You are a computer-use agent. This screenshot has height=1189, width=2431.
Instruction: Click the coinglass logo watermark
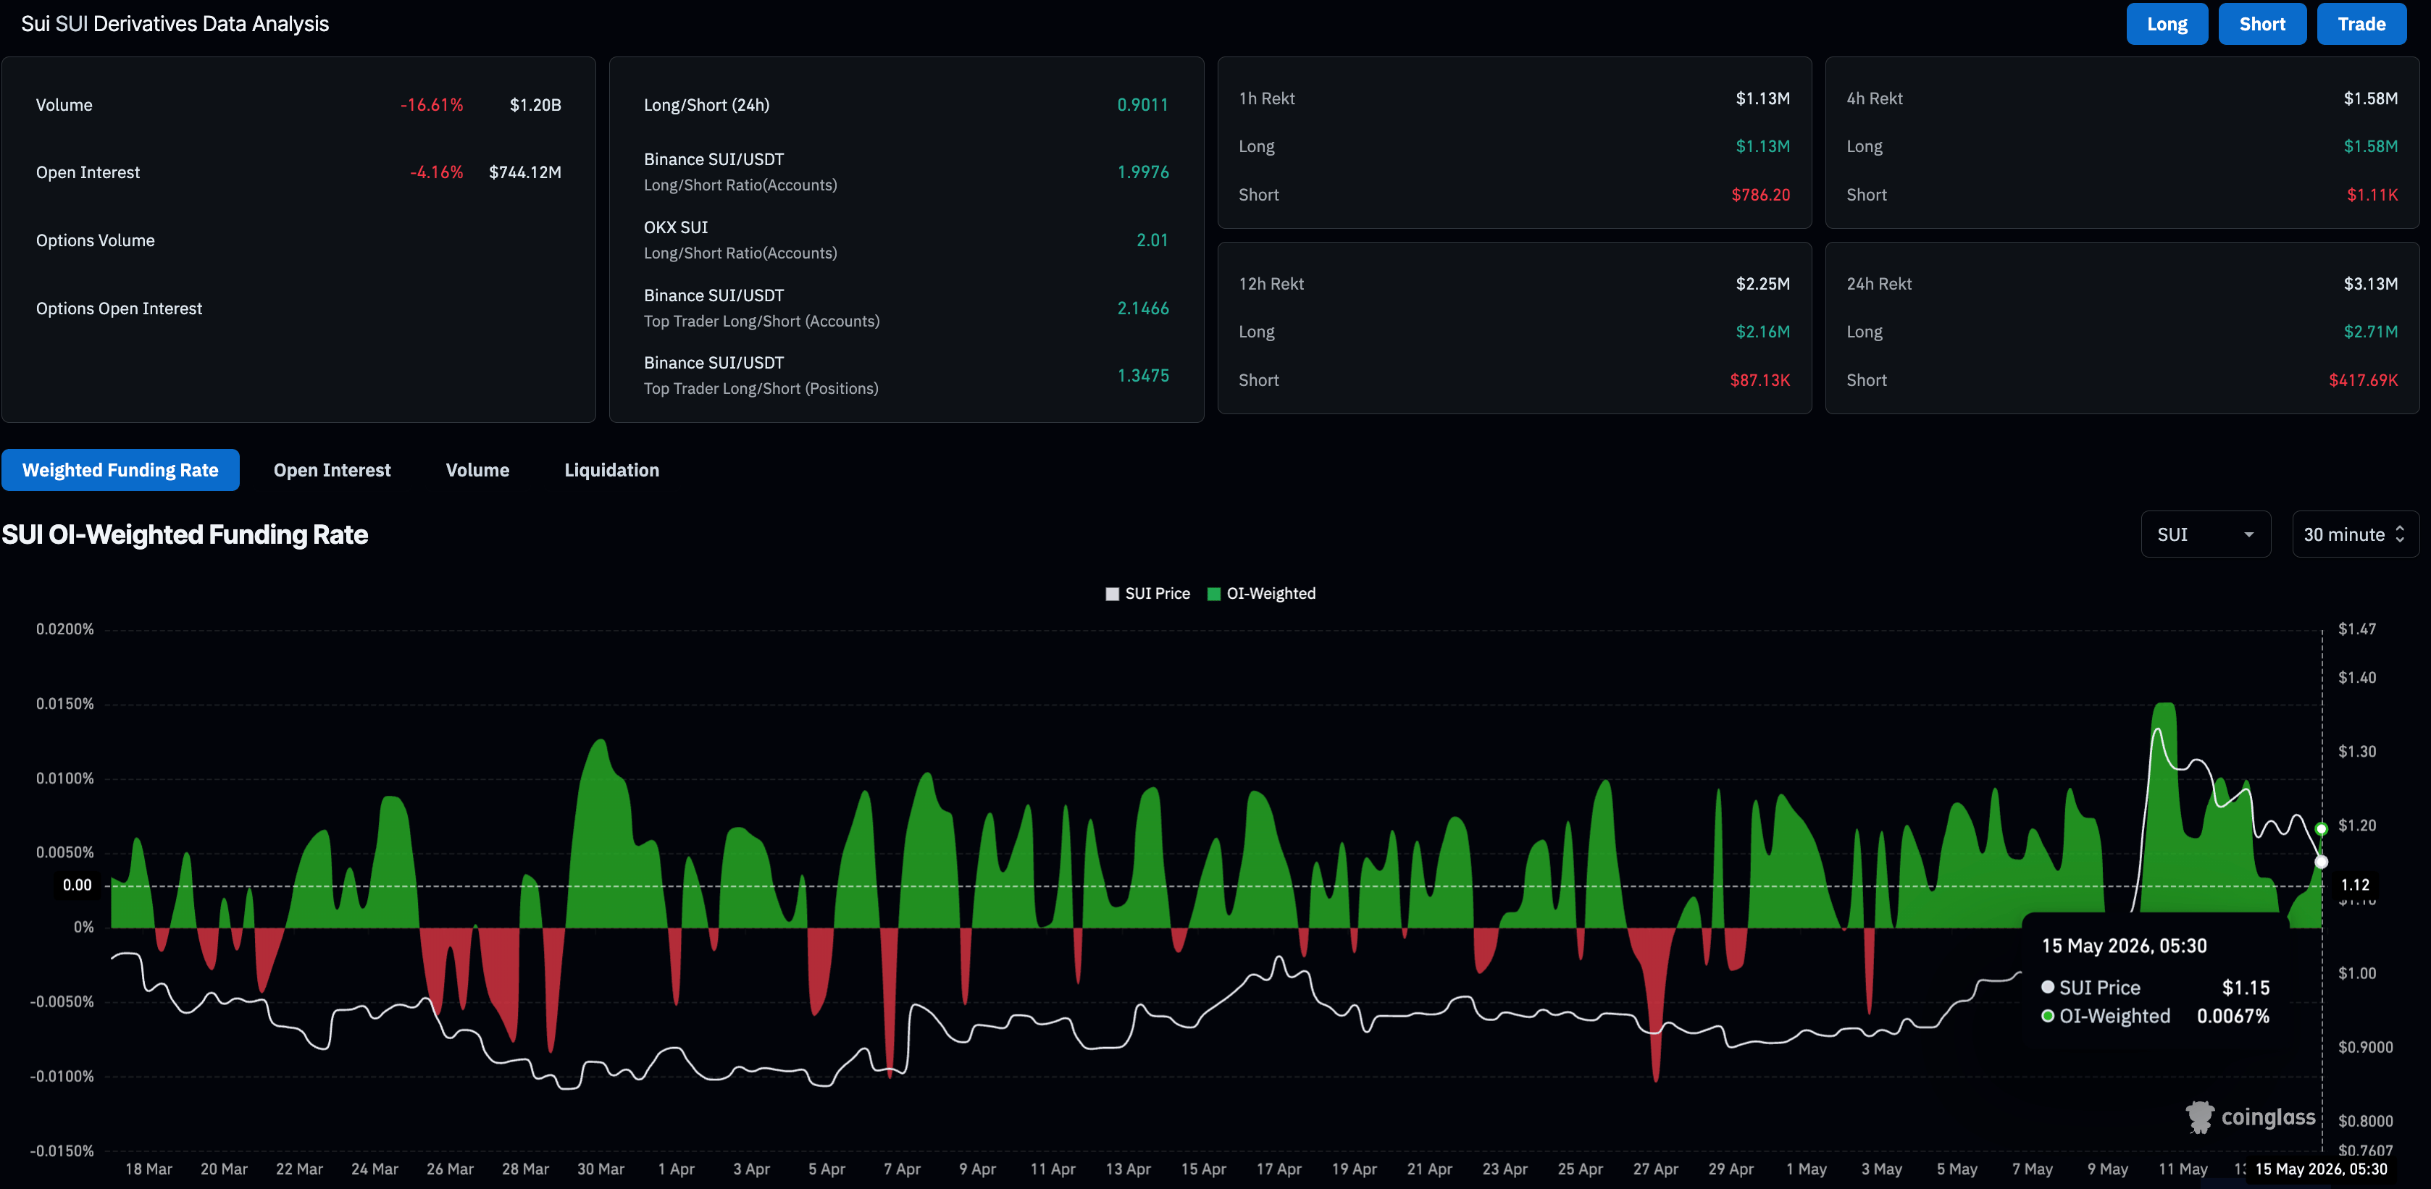(x=2251, y=1117)
